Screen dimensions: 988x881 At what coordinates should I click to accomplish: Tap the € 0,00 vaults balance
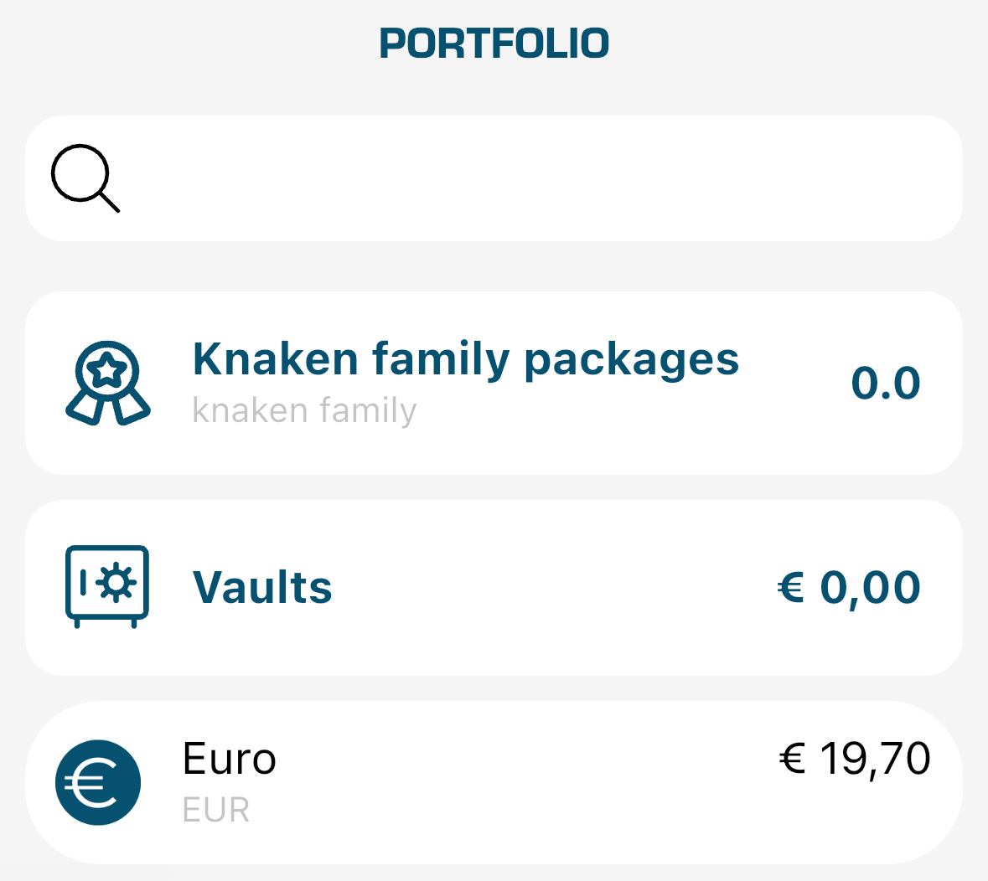tap(849, 587)
